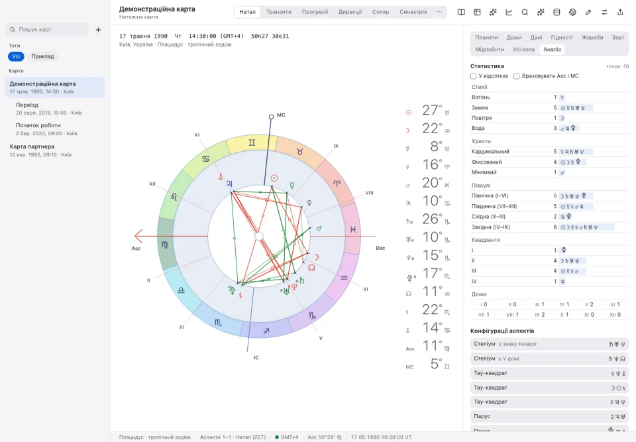This screenshot has height=442, width=636.
Task: Click the pencil edit icon
Action: pyautogui.click(x=588, y=12)
